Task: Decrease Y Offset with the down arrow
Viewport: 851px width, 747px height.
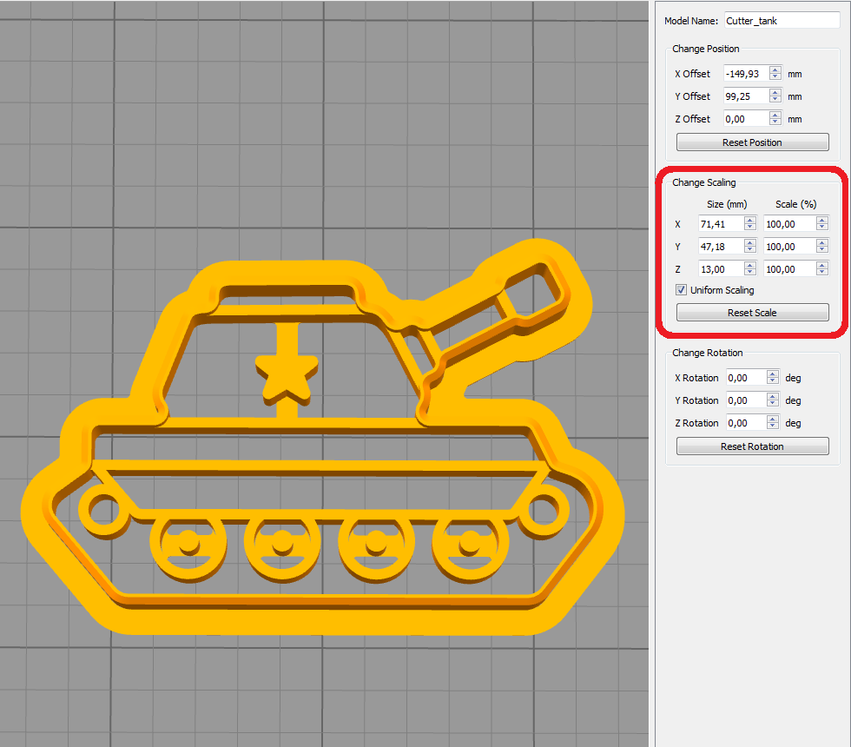Action: pos(775,100)
